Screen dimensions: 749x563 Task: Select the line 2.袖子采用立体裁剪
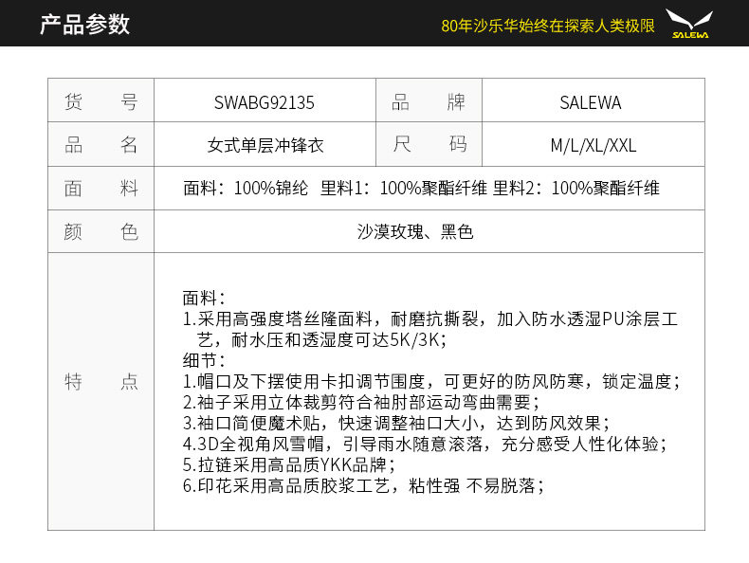[x=361, y=403]
